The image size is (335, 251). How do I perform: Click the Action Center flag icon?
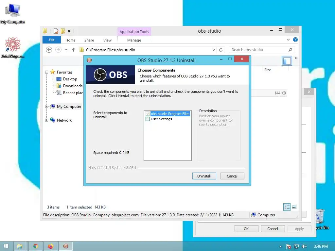tap(289, 246)
